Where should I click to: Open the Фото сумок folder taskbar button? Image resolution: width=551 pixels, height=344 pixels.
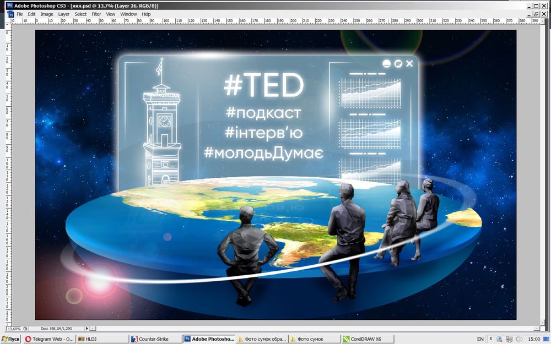315,339
